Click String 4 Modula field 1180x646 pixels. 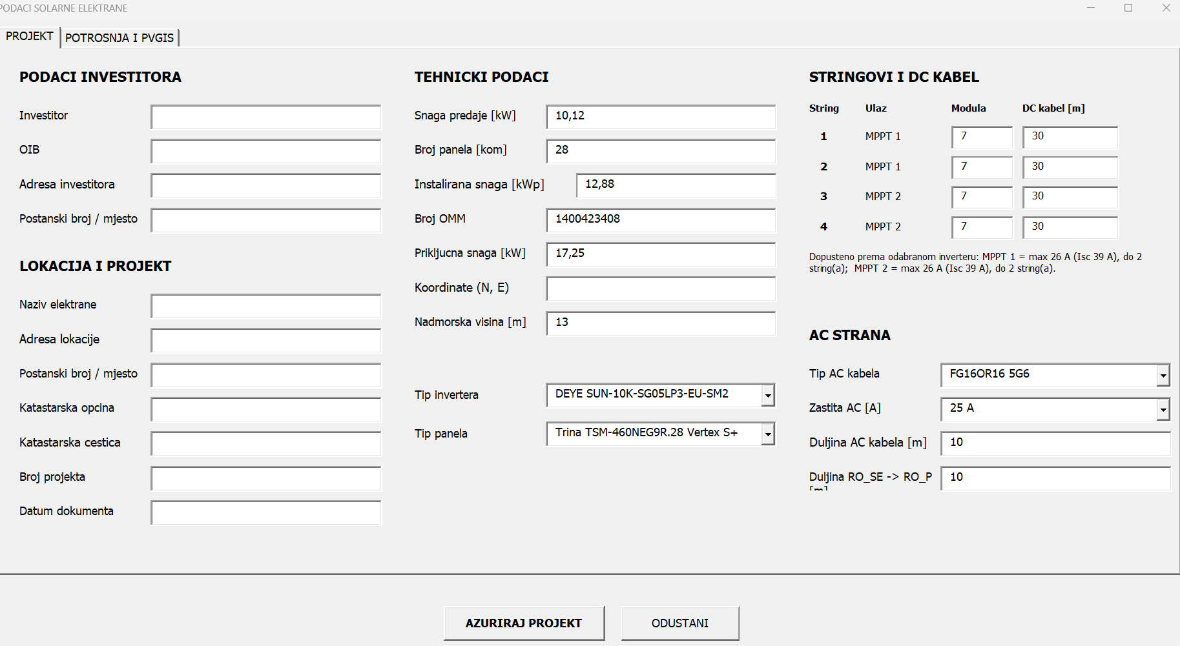pyautogui.click(x=982, y=227)
